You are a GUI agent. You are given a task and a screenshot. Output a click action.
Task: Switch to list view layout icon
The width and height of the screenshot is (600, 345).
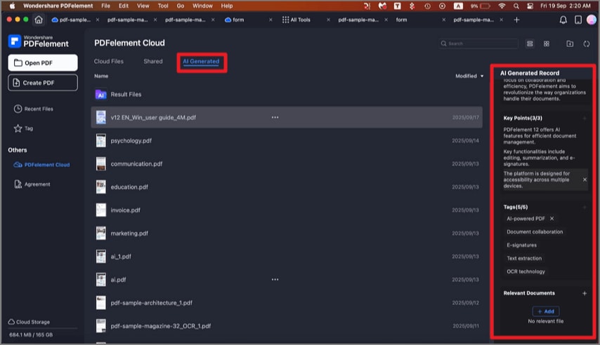530,43
